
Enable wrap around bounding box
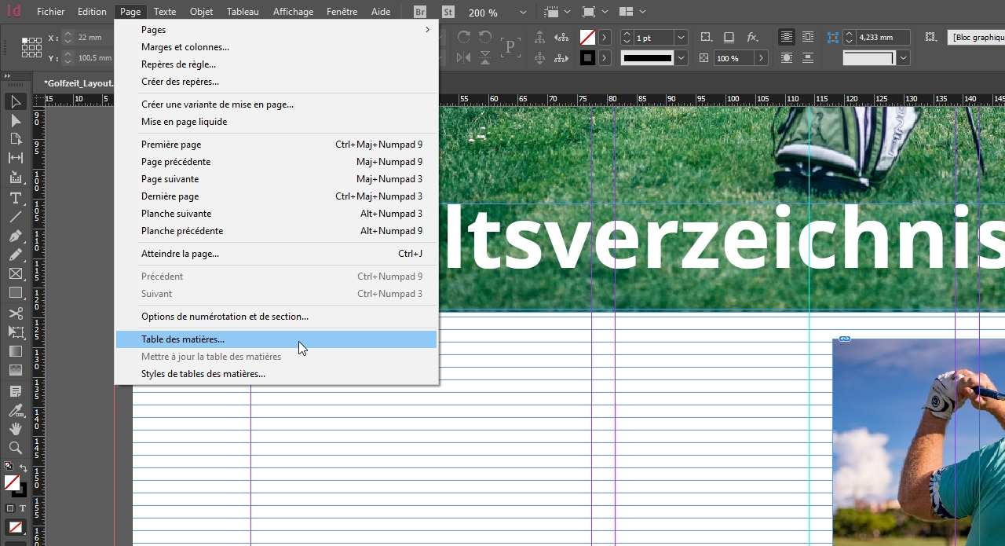pos(809,37)
